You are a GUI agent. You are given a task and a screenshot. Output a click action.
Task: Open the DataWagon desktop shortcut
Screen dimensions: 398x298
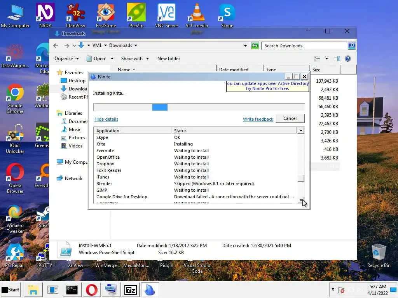15,56
